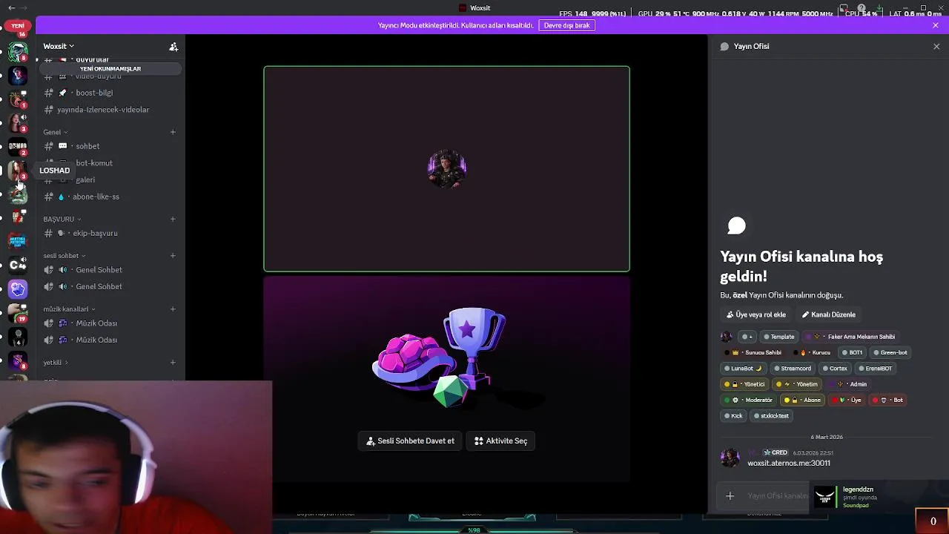Open the yayında-izlenecek-videolar channel

(110, 110)
